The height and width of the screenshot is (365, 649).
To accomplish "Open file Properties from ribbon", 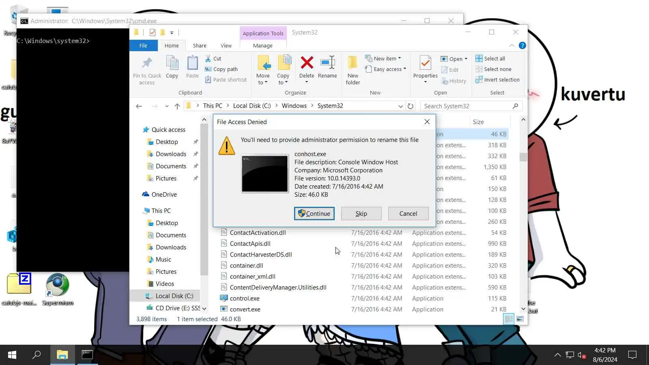I will [x=425, y=69].
